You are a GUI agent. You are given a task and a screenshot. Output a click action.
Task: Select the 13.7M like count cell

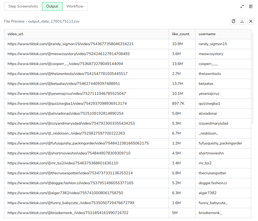177,84
